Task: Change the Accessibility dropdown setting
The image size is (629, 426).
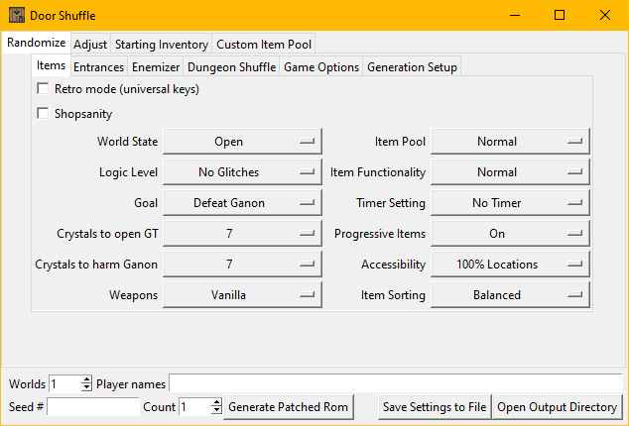Action: click(510, 265)
